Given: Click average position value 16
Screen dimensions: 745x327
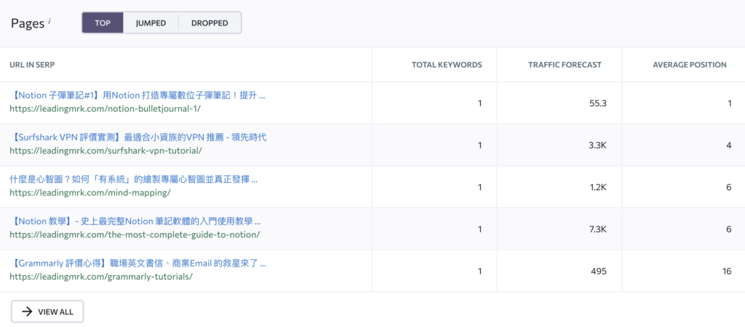Looking at the screenshot, I should point(727,271).
